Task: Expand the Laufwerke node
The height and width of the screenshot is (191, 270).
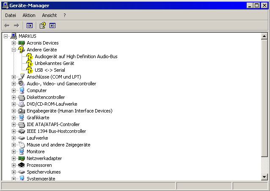Action: [14, 138]
